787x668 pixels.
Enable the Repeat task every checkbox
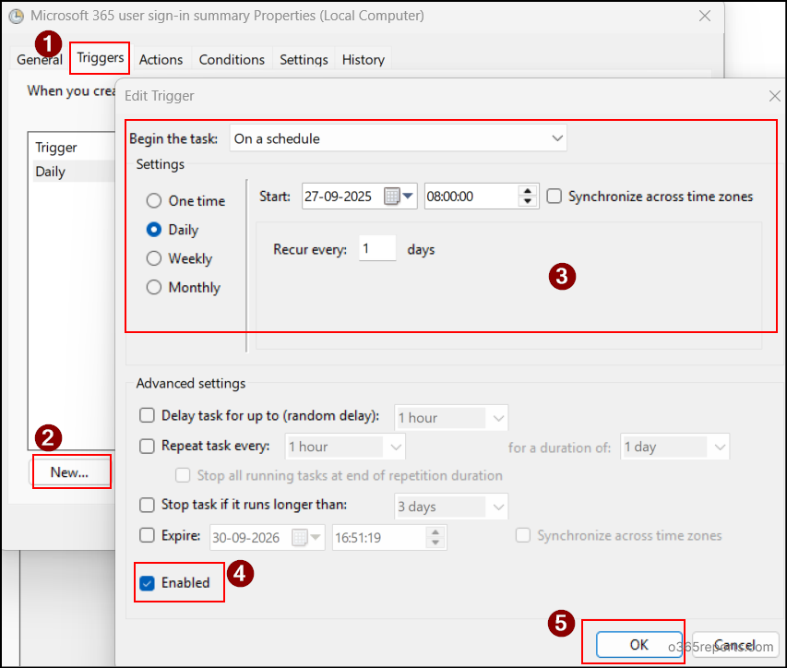click(147, 447)
